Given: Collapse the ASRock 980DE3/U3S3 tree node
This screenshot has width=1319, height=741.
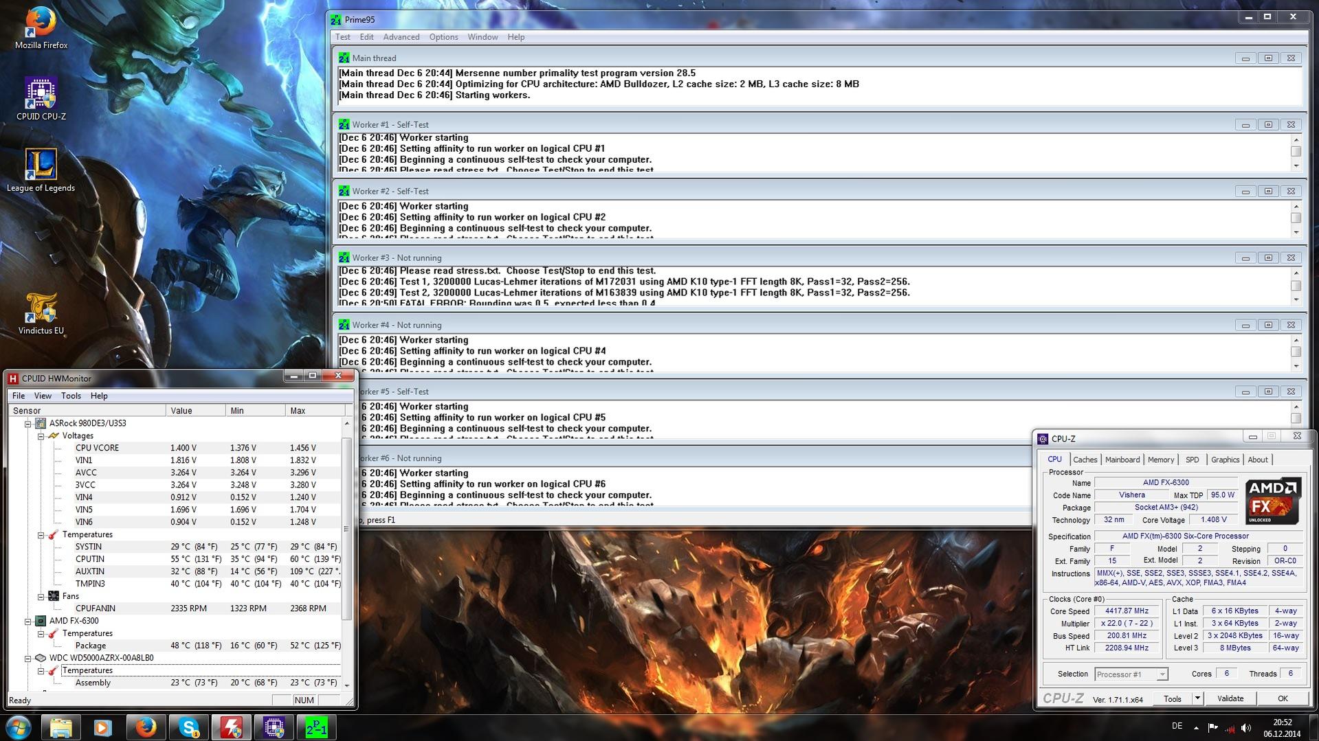Looking at the screenshot, I should coord(28,424).
